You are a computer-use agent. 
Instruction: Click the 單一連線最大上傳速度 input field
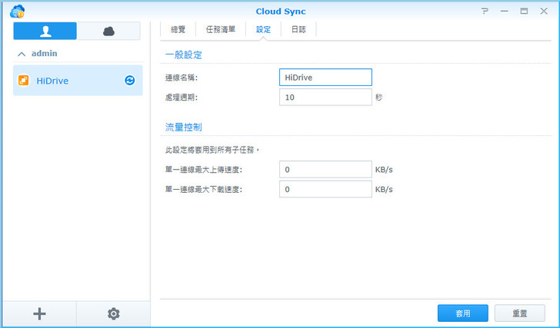[325, 169]
